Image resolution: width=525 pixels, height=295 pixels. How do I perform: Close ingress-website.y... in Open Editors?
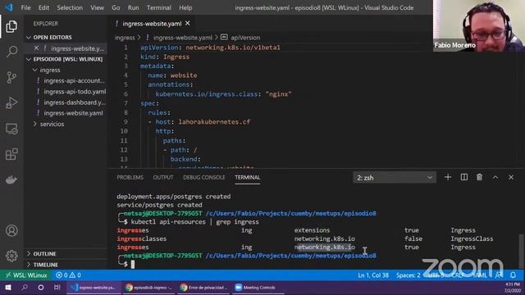(x=36, y=48)
